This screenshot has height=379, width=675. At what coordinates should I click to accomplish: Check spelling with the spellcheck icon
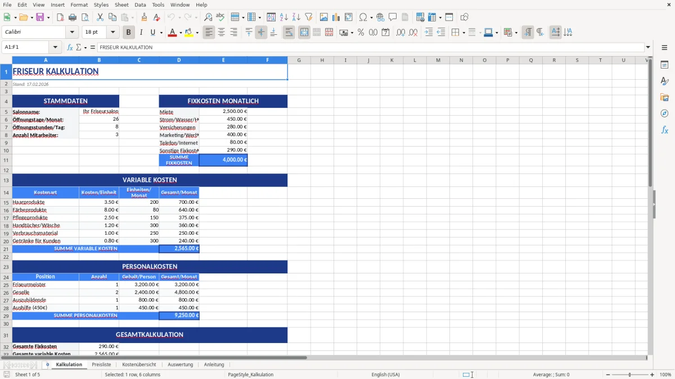[x=219, y=17]
